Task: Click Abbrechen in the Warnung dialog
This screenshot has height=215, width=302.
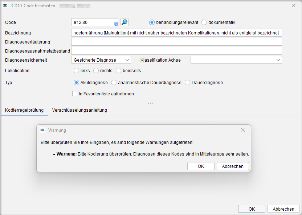Action: pyautogui.click(x=233, y=166)
